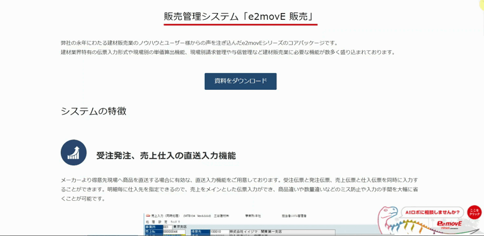The width and height of the screenshot is (484, 236).
Task: Click the description paragraph starting with メーカーより
Action: (x=239, y=189)
